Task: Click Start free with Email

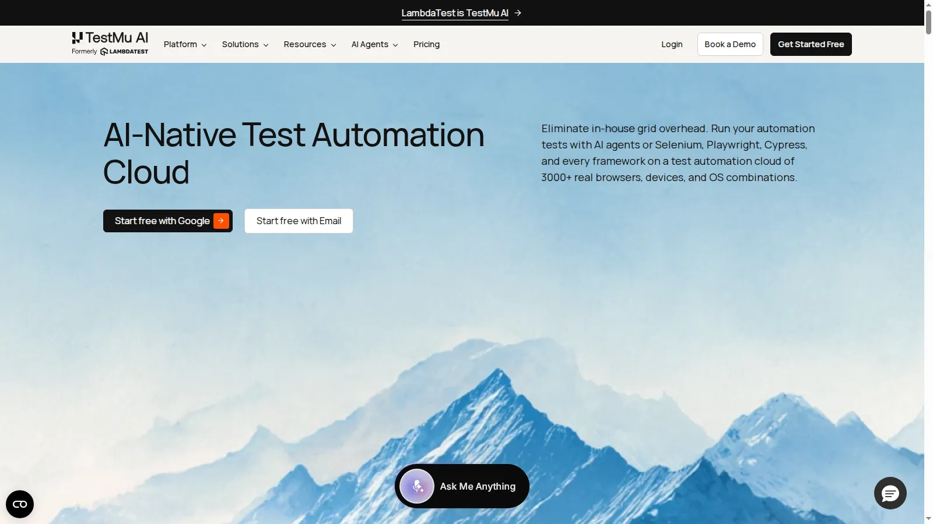Action: tap(299, 221)
